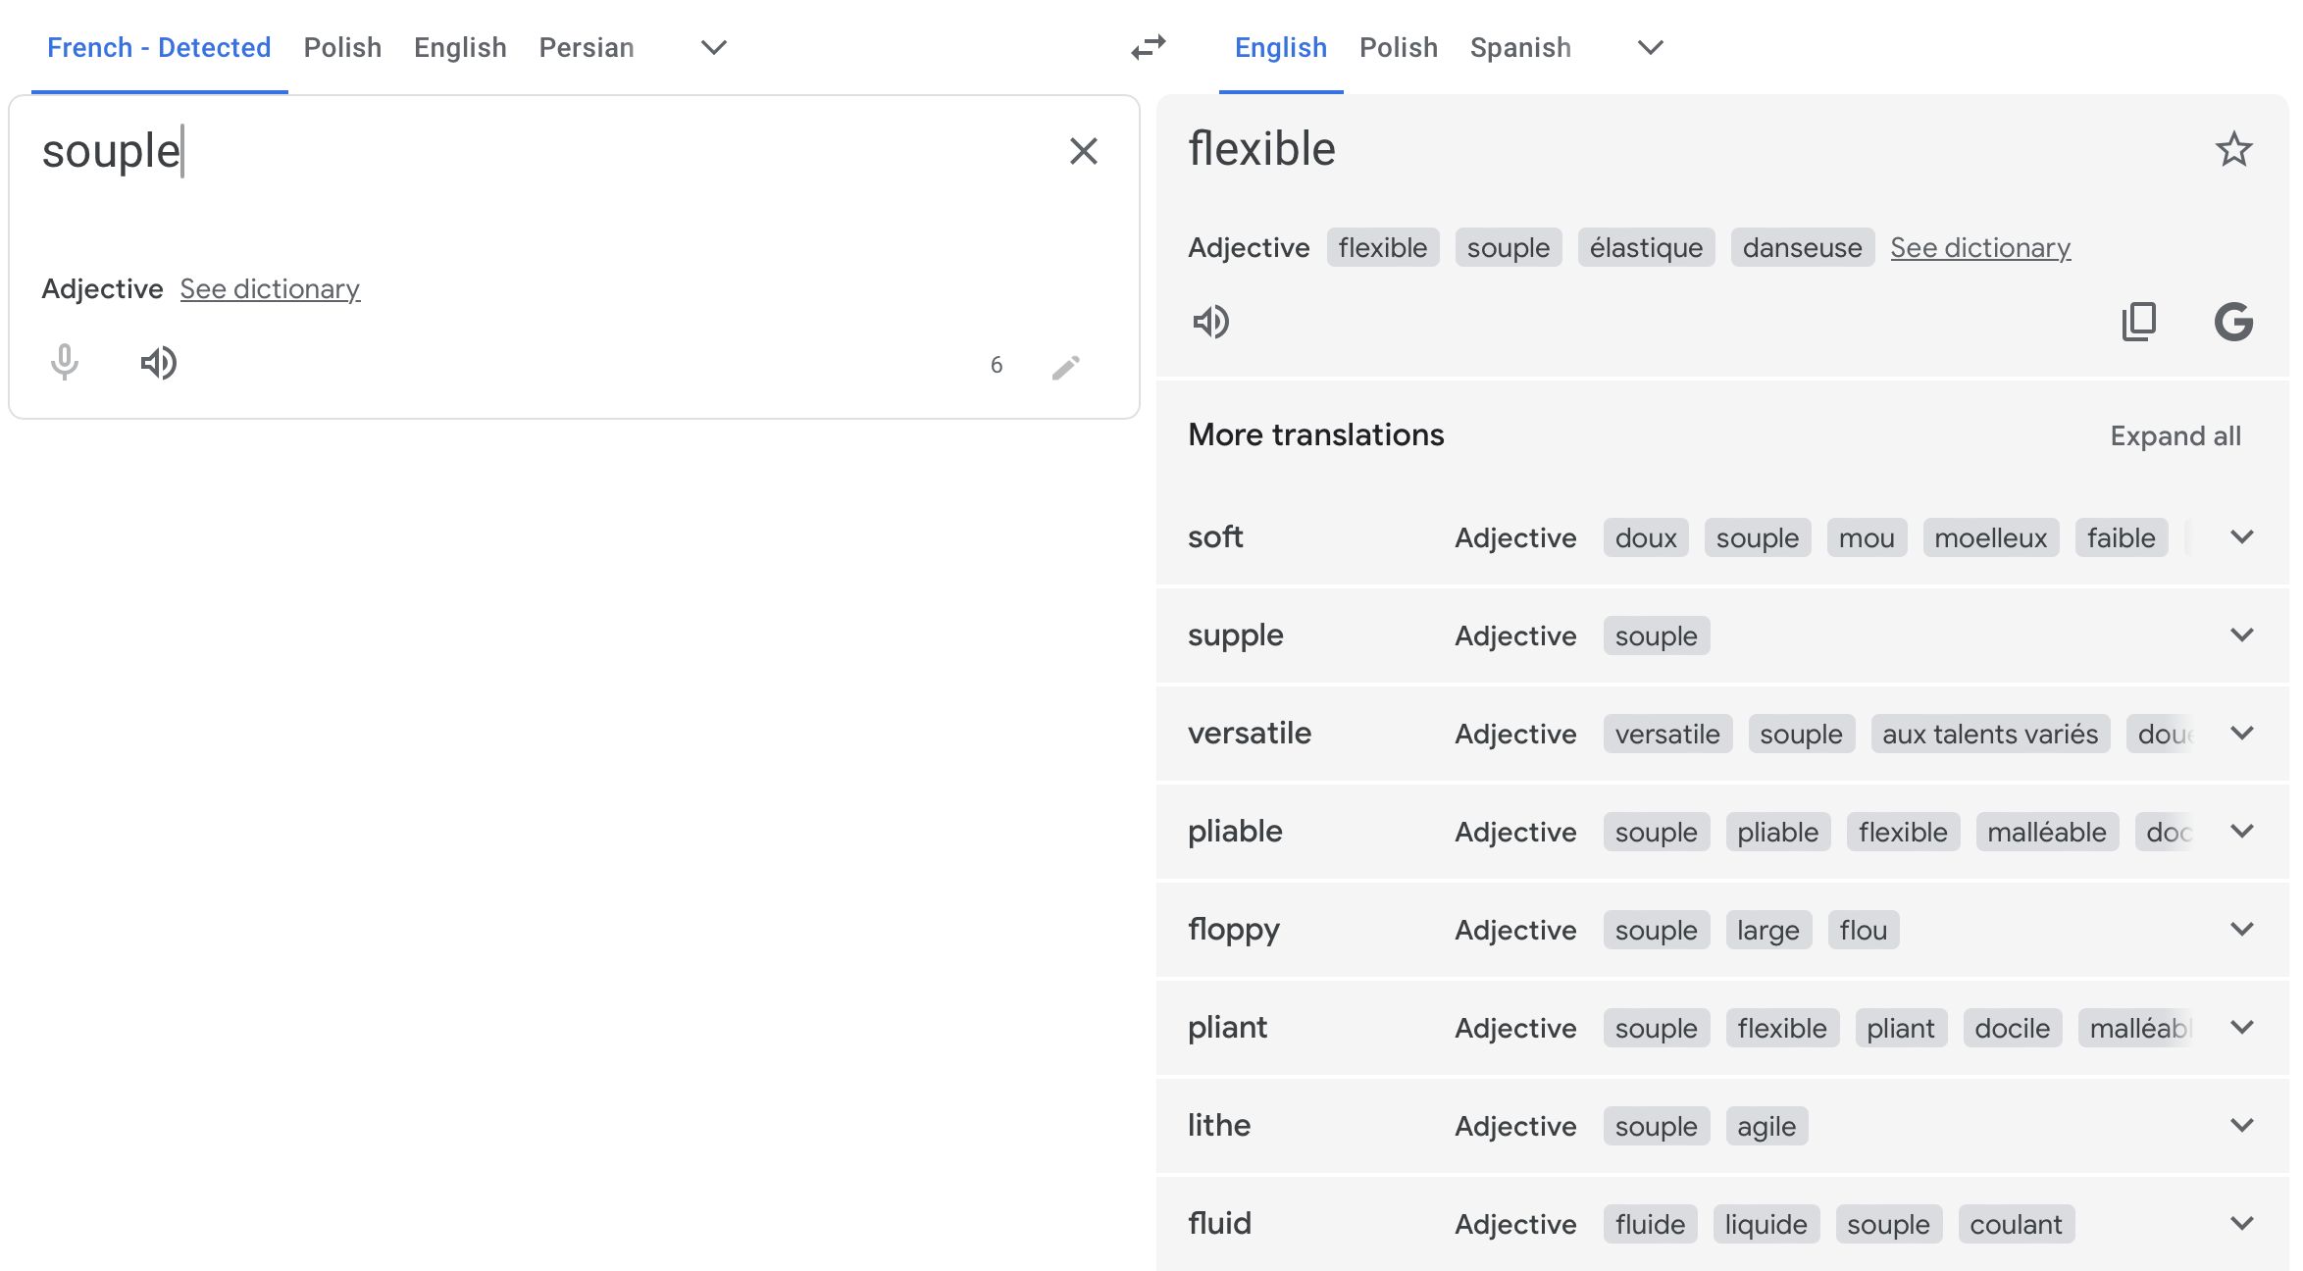The width and height of the screenshot is (2303, 1271).
Task: Open more source languages dropdown
Action: (x=714, y=47)
